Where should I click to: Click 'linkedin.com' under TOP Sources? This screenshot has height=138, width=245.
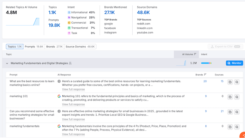click(x=145, y=28)
